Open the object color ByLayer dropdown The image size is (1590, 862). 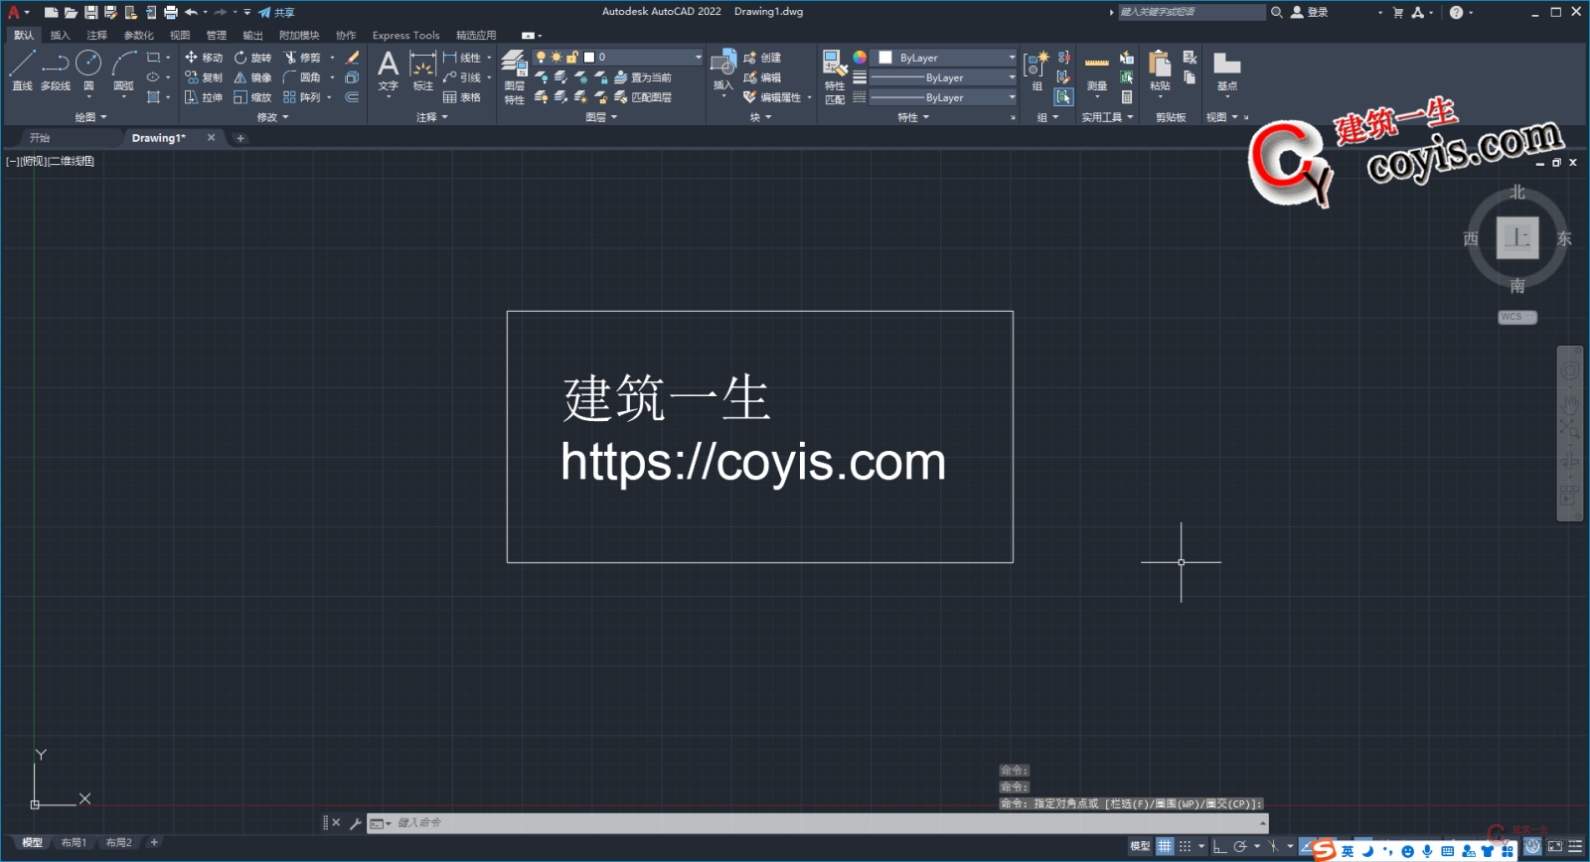944,58
